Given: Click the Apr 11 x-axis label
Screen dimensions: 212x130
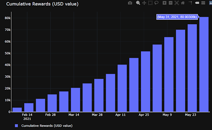Looking at the screenshot, I should pos(120,115).
